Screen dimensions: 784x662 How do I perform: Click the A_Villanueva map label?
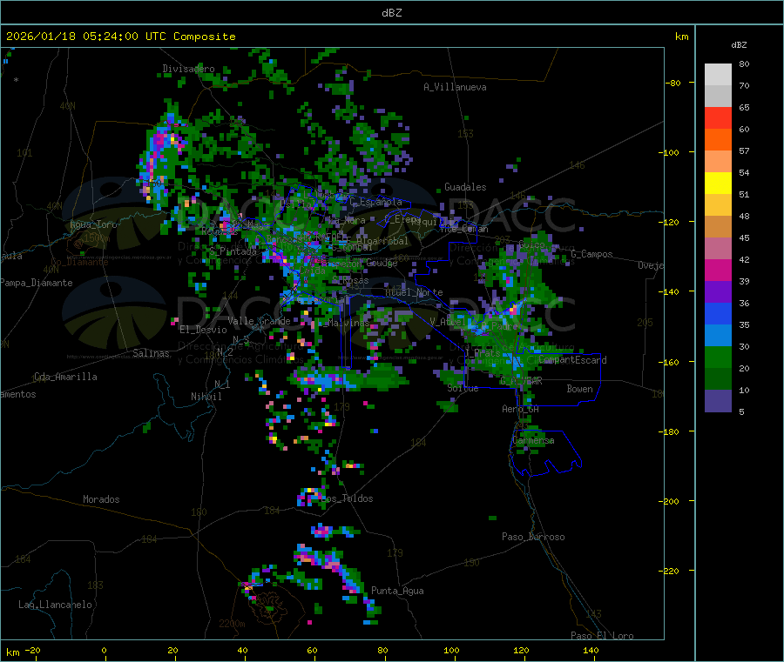pos(455,87)
